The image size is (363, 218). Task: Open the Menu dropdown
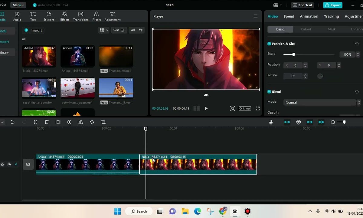coord(18,5)
